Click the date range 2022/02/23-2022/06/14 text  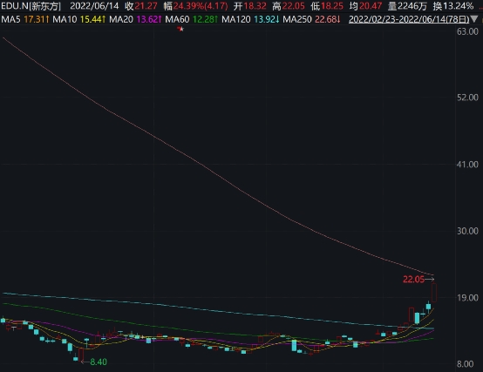[x=409, y=20]
